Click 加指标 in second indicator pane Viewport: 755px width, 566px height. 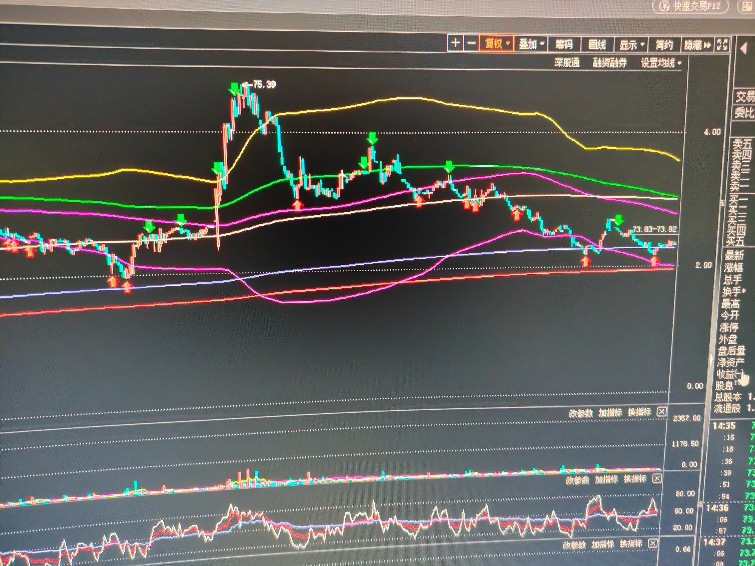606,480
